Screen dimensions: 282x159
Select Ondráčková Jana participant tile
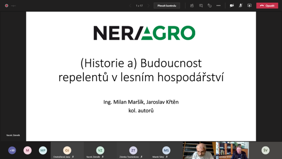coord(67,150)
